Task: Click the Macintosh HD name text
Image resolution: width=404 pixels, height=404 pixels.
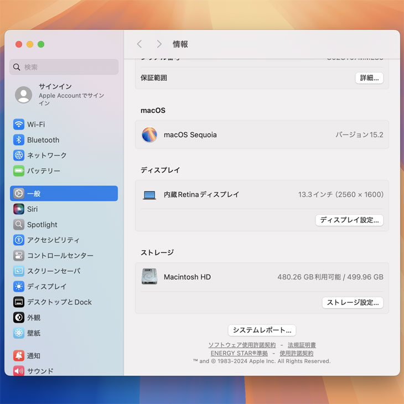Action: [187, 277]
